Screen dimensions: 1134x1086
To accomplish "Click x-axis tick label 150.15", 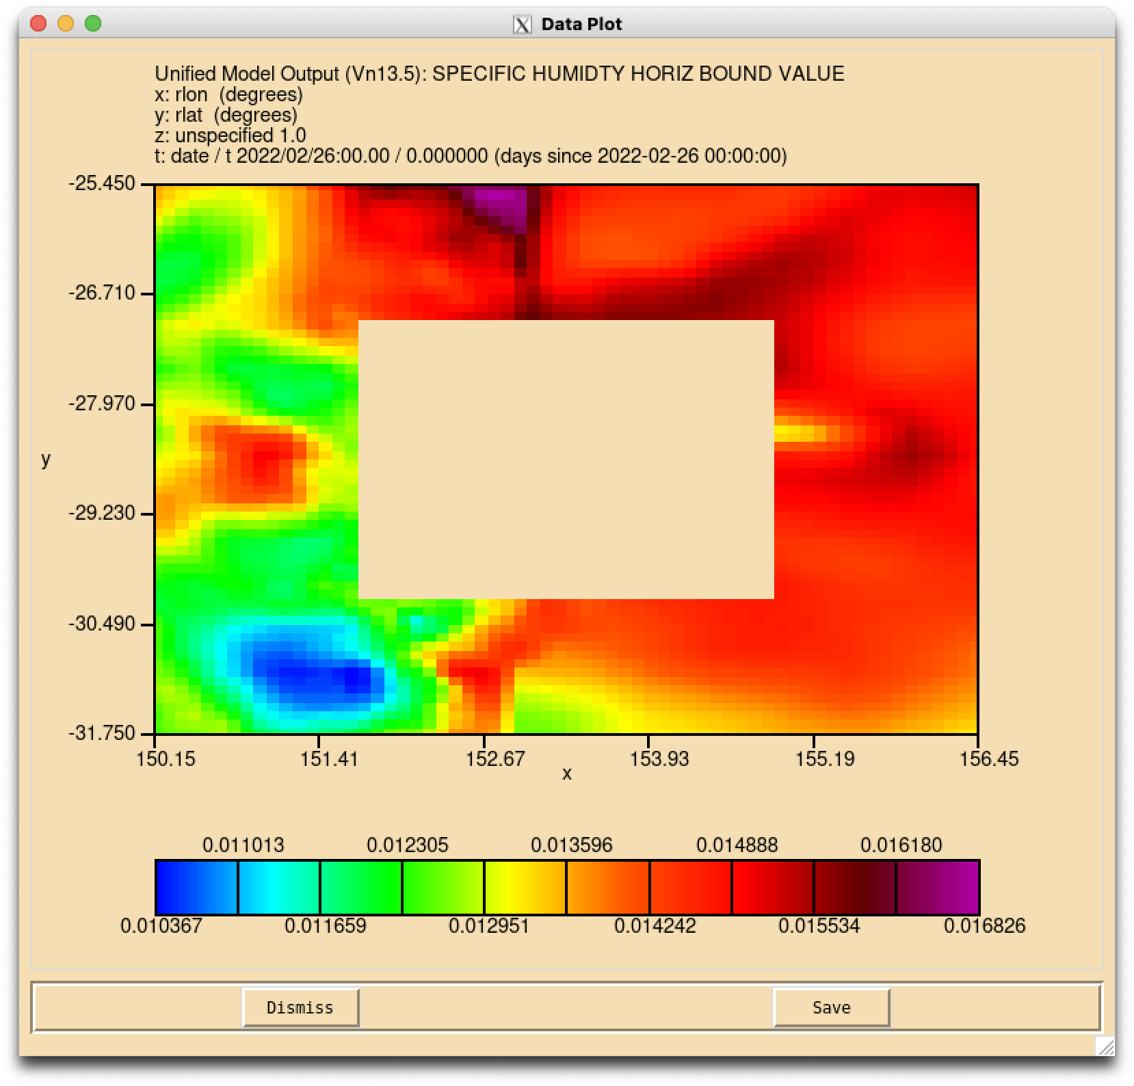I will click(x=166, y=758).
